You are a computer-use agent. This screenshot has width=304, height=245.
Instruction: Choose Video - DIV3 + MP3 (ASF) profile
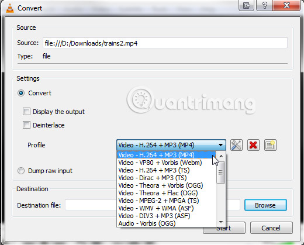[166, 216]
